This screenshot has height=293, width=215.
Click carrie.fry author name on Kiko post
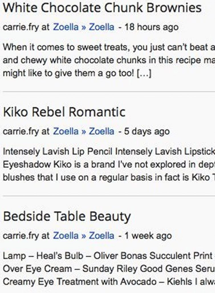(x=21, y=132)
